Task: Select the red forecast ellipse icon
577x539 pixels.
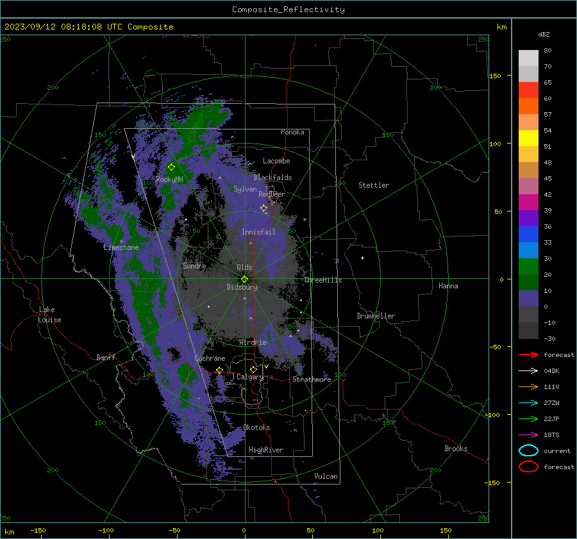Action: pyautogui.click(x=528, y=467)
